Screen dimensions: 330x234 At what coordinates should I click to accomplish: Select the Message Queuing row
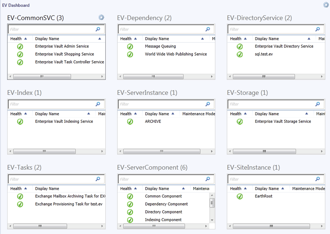[166, 46]
